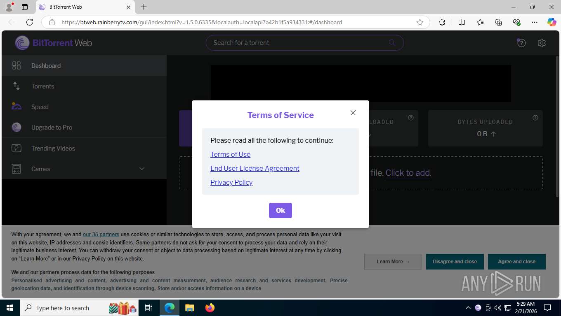Image resolution: width=561 pixels, height=316 pixels.
Task: Open the Terms of Use link
Action: coord(230,154)
